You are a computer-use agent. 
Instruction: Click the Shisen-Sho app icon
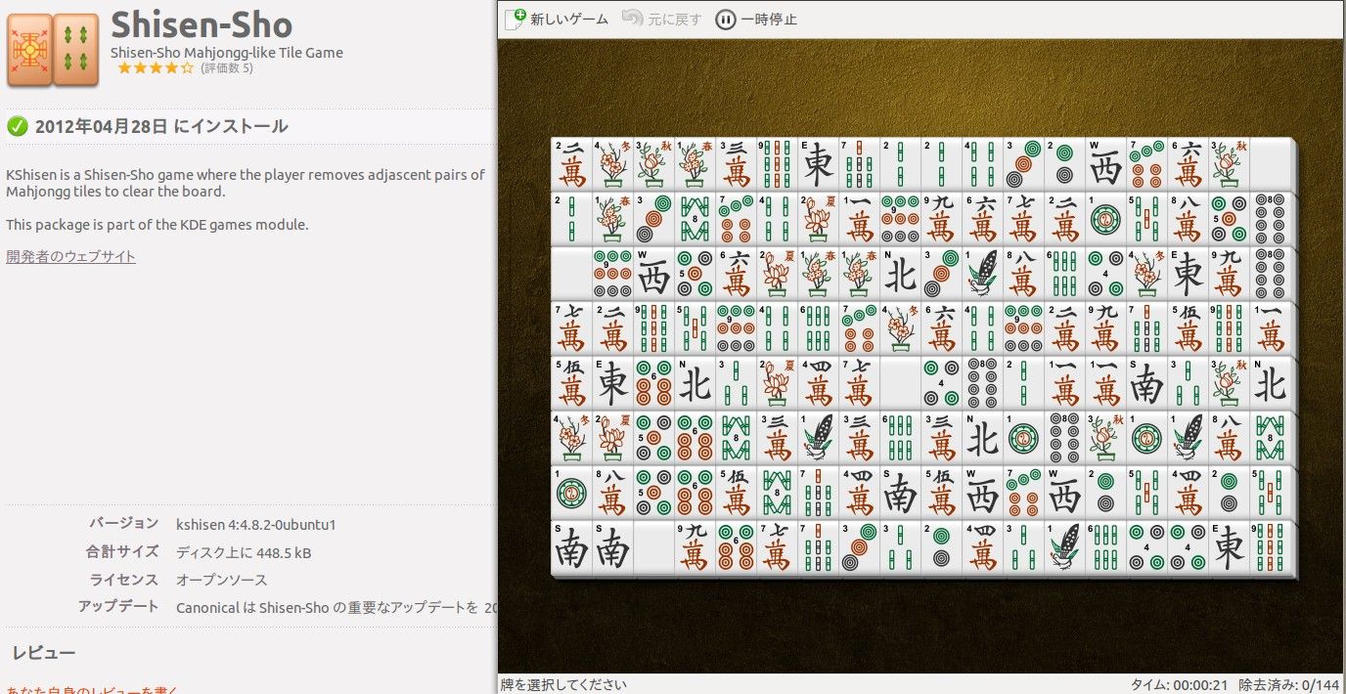tap(53, 50)
